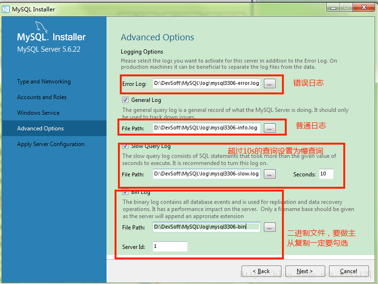
Task: Click the Bin Log file path field
Action: [207, 227]
